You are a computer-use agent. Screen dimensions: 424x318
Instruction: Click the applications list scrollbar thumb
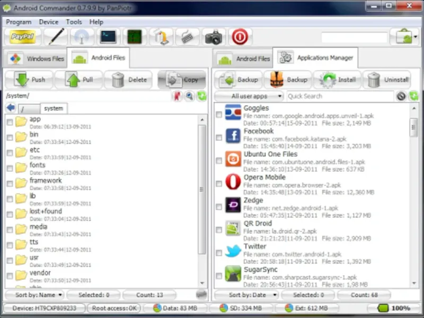point(413,127)
